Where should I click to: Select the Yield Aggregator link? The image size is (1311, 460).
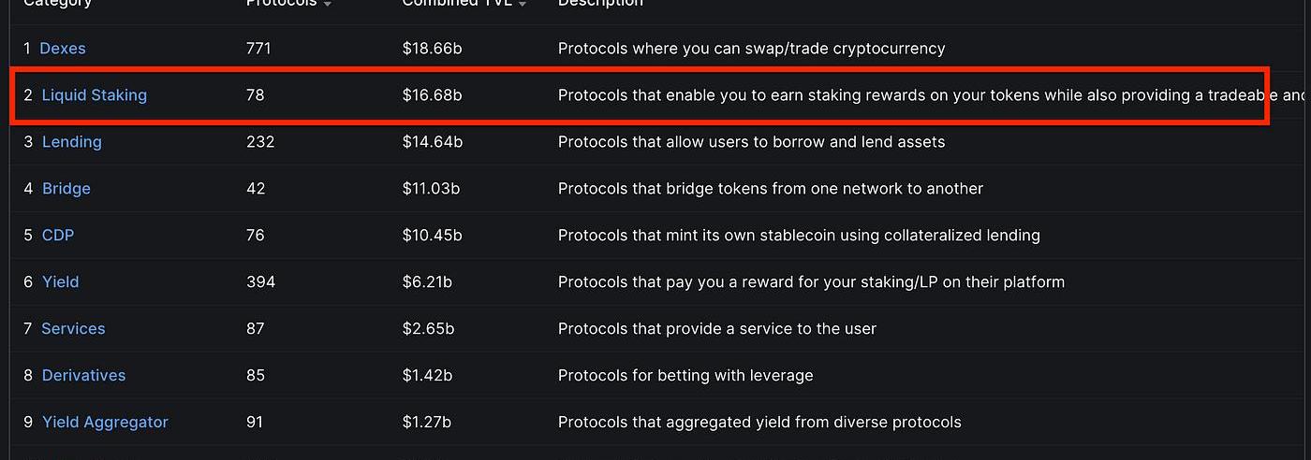[105, 423]
